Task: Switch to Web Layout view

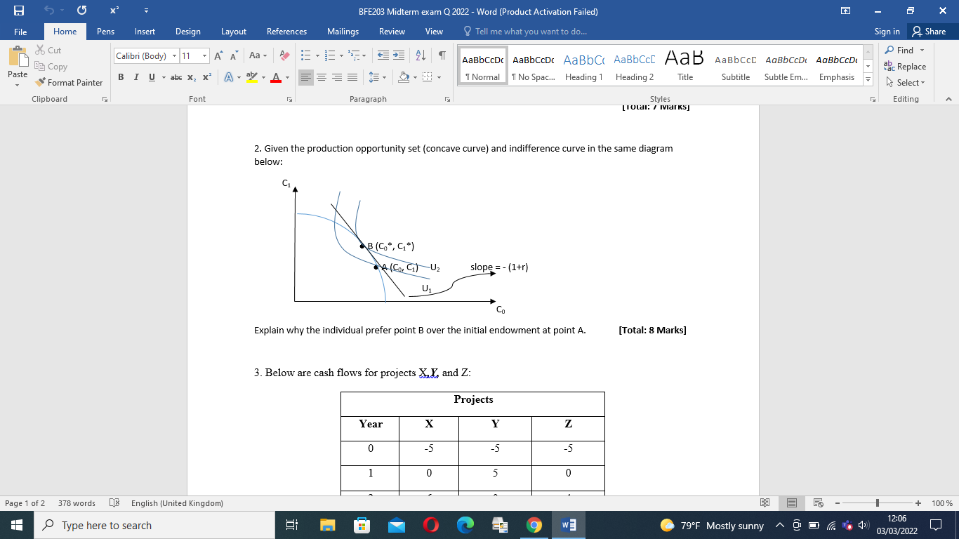Action: pos(818,503)
